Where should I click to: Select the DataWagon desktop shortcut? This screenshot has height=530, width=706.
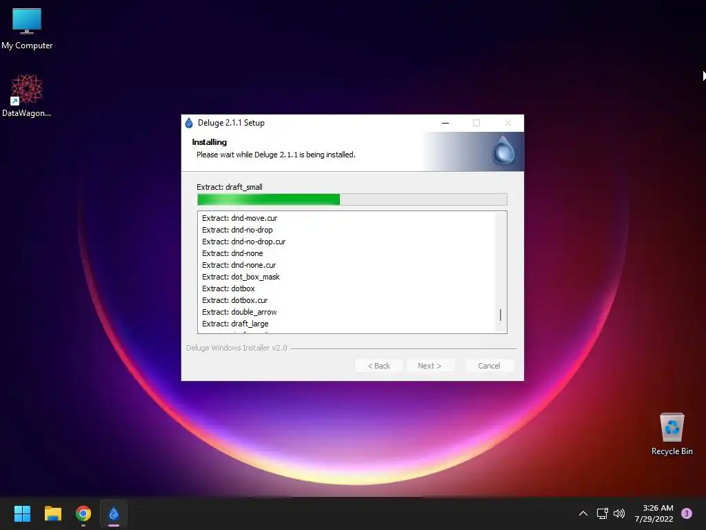tap(27, 95)
